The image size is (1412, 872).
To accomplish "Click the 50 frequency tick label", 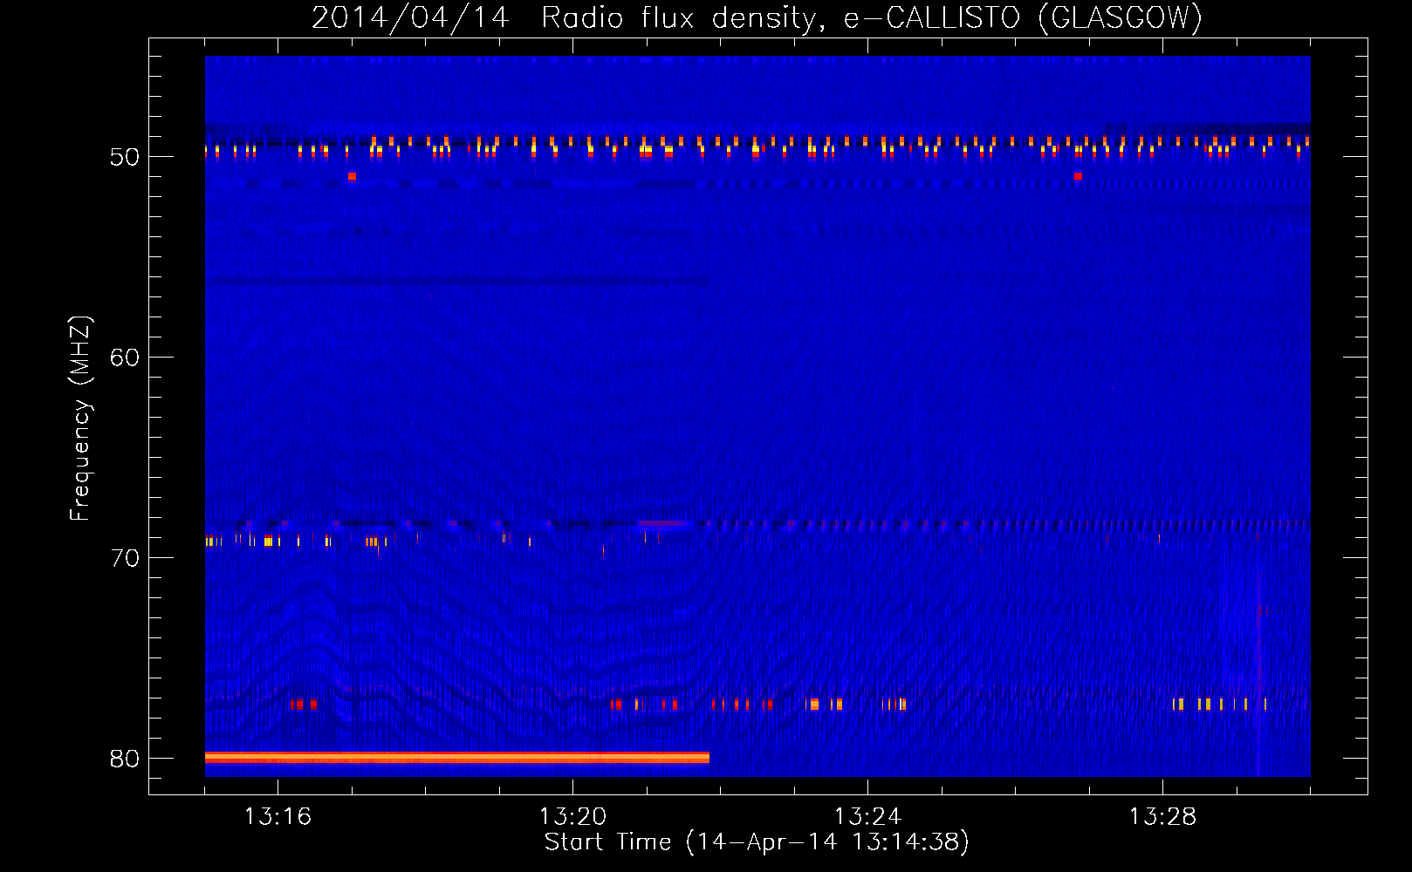I will pos(125,157).
